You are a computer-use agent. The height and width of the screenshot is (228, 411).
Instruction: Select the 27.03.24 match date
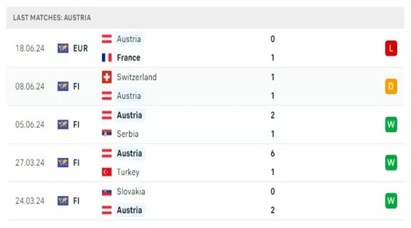coord(30,162)
